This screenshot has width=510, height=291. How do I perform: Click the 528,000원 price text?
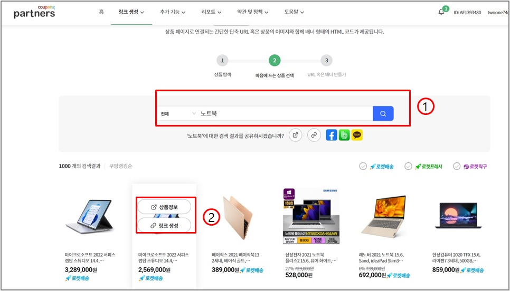pyautogui.click(x=299, y=275)
